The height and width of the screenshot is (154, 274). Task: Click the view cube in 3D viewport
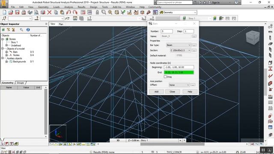[x=253, y=38]
